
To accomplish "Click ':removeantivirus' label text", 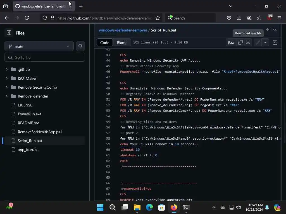I will [136, 189].
